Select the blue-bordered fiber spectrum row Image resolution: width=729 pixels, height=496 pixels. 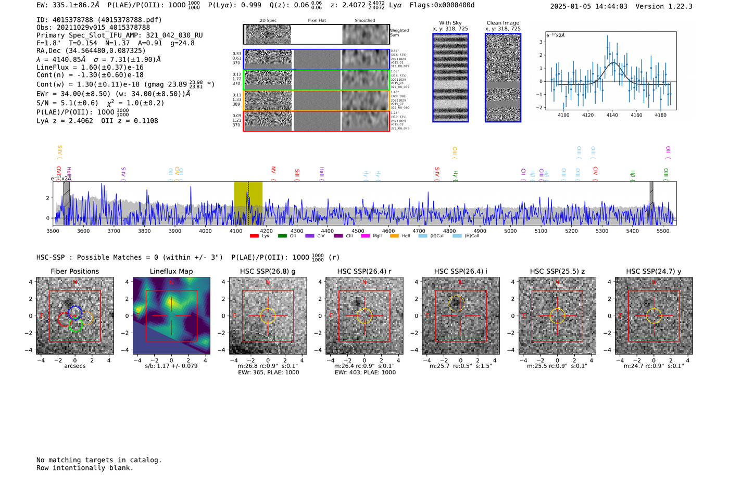click(316, 59)
